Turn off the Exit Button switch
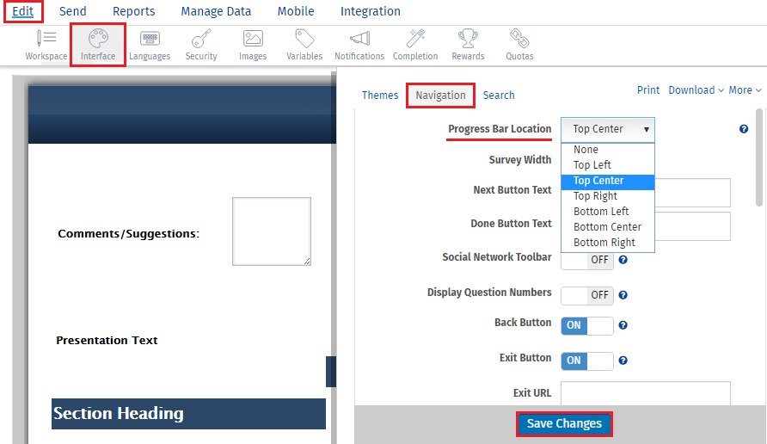Screen dimensions: 767x444 tap(587, 361)
